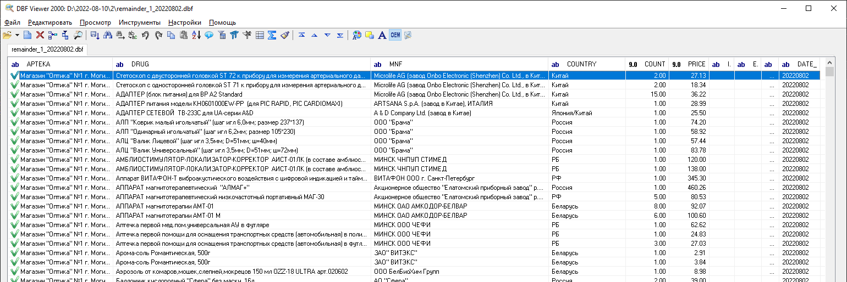Click the COUNT column header
The height and width of the screenshot is (282, 847).
(647, 64)
